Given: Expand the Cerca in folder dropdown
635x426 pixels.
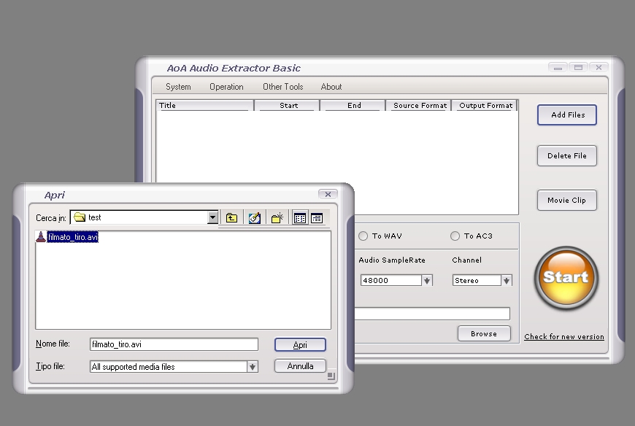Looking at the screenshot, I should pyautogui.click(x=212, y=217).
